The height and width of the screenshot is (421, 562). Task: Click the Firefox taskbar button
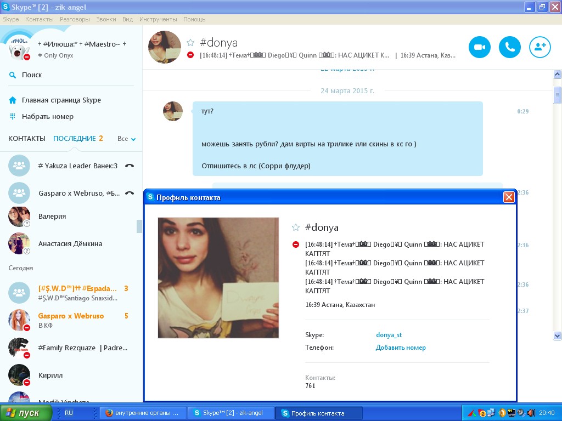[x=142, y=413]
